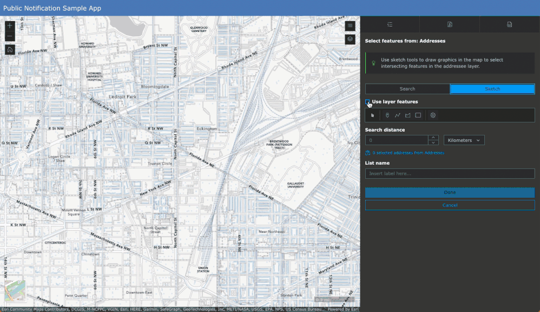Viewport: 540px width, 312px height.
Task: Open the map legend list icon
Action: pyautogui.click(x=350, y=25)
